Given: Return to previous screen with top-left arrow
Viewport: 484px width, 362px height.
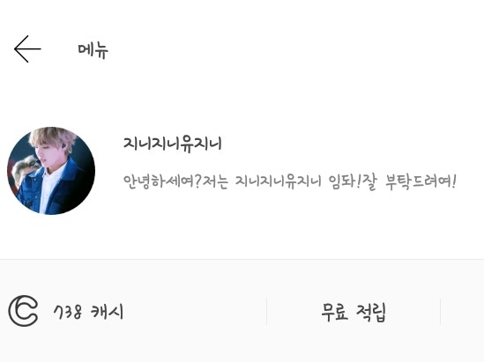Looking at the screenshot, I should [x=27, y=48].
